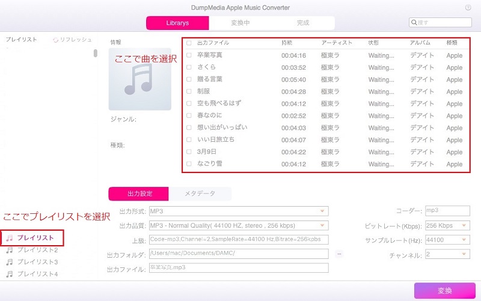
Task: Click the music note icon beside プレイリスト2
Action: point(10,250)
